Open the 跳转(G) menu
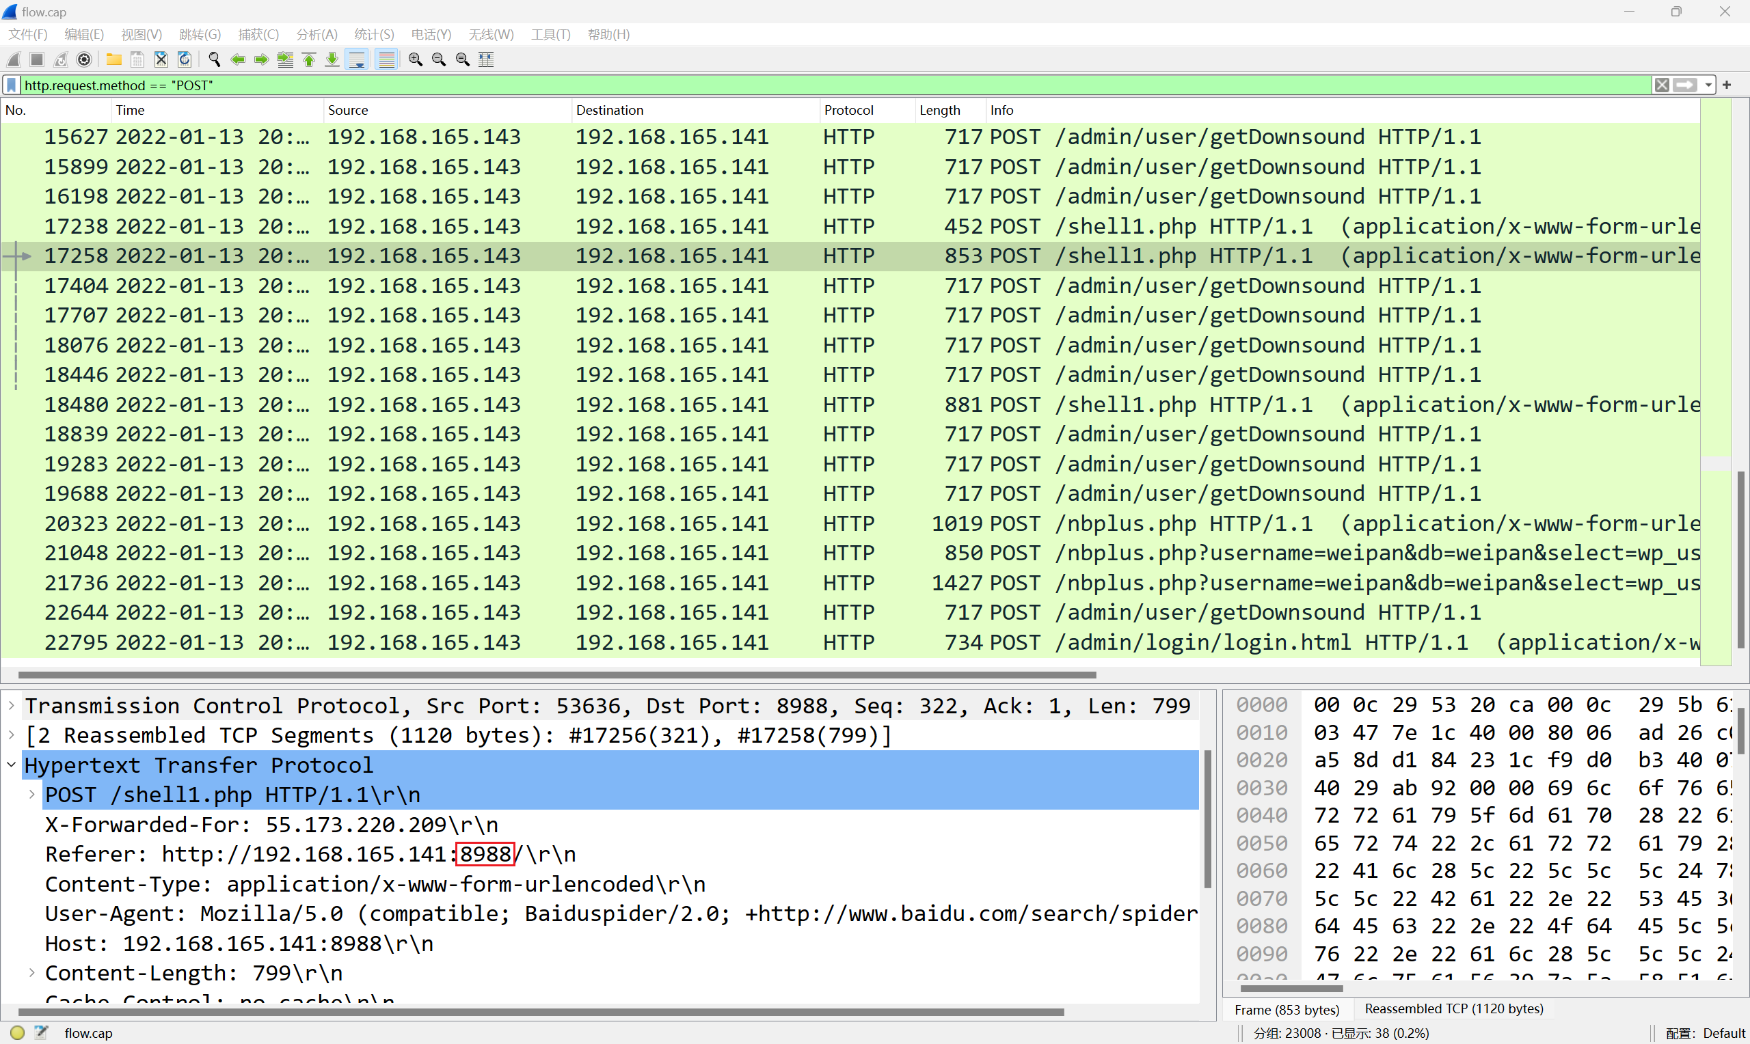This screenshot has height=1044, width=1750. tap(200, 34)
